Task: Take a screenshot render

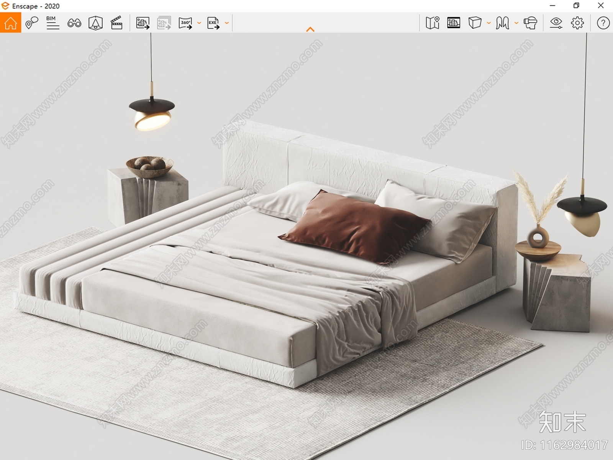Action: coord(143,23)
